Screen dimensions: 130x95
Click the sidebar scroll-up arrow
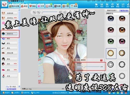(x=19, y=10)
